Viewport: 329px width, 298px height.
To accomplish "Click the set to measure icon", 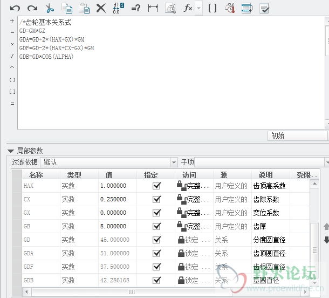I will tap(170, 8).
